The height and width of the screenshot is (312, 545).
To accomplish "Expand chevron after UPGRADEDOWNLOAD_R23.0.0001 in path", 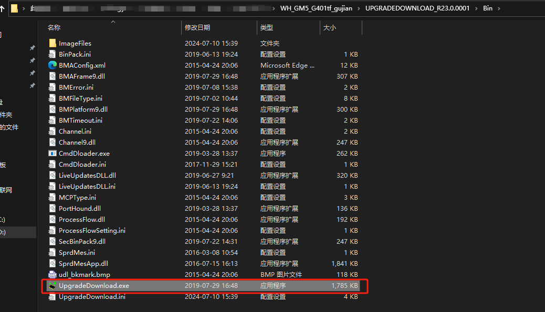I will (477, 8).
